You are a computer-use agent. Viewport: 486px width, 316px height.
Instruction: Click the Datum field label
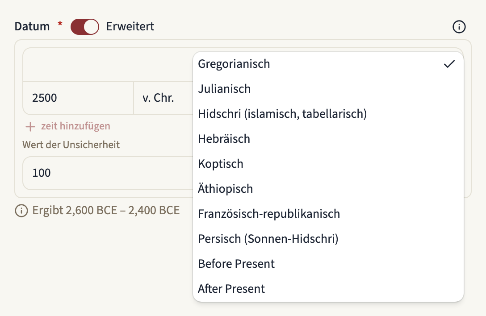click(32, 27)
